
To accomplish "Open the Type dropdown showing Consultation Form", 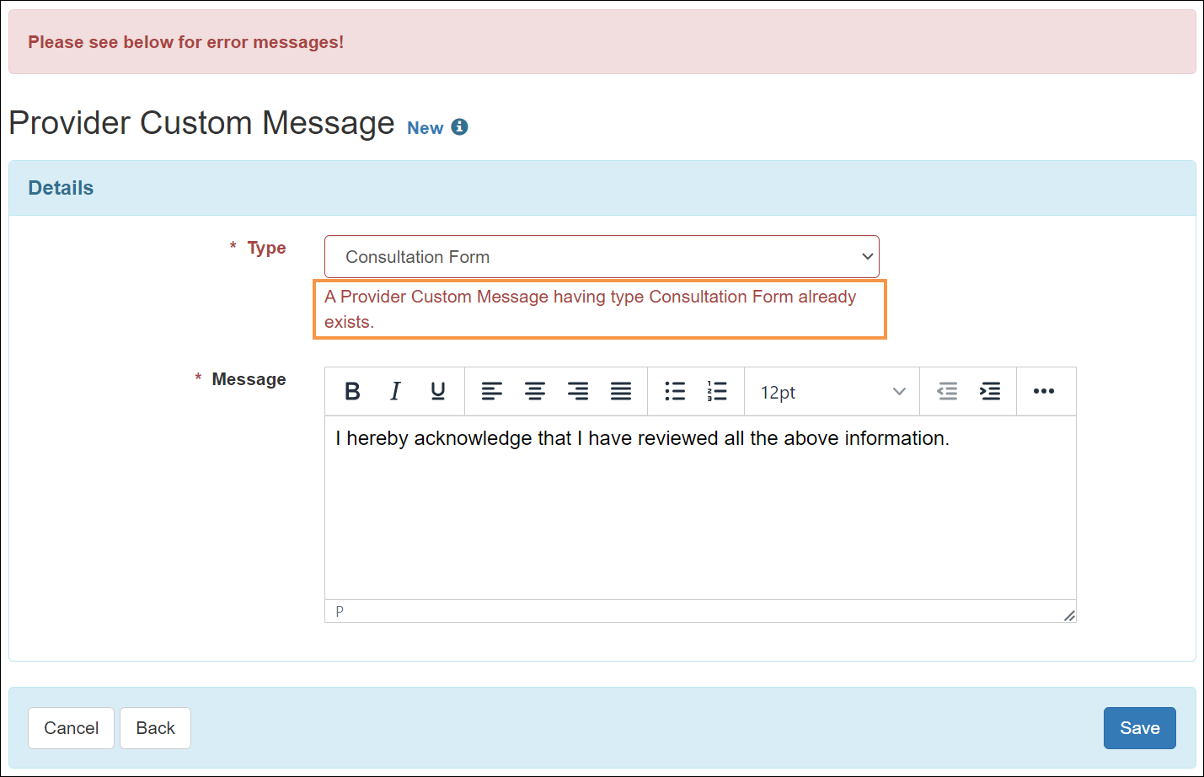I will 602,257.
